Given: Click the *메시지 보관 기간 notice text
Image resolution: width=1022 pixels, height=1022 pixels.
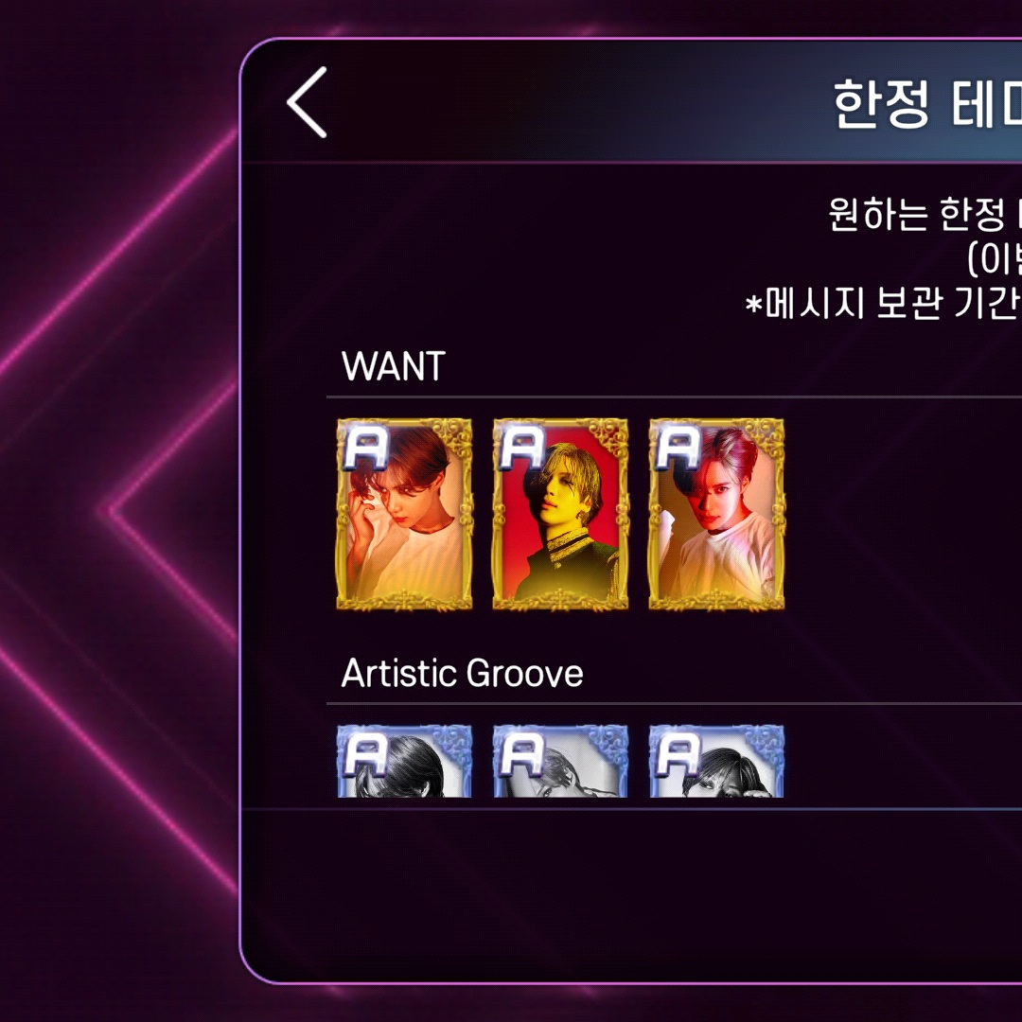Looking at the screenshot, I should point(883,303).
